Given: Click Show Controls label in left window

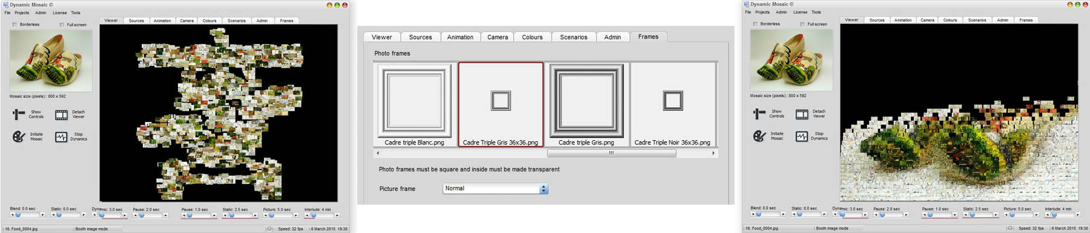Looking at the screenshot, I should coord(36,114).
